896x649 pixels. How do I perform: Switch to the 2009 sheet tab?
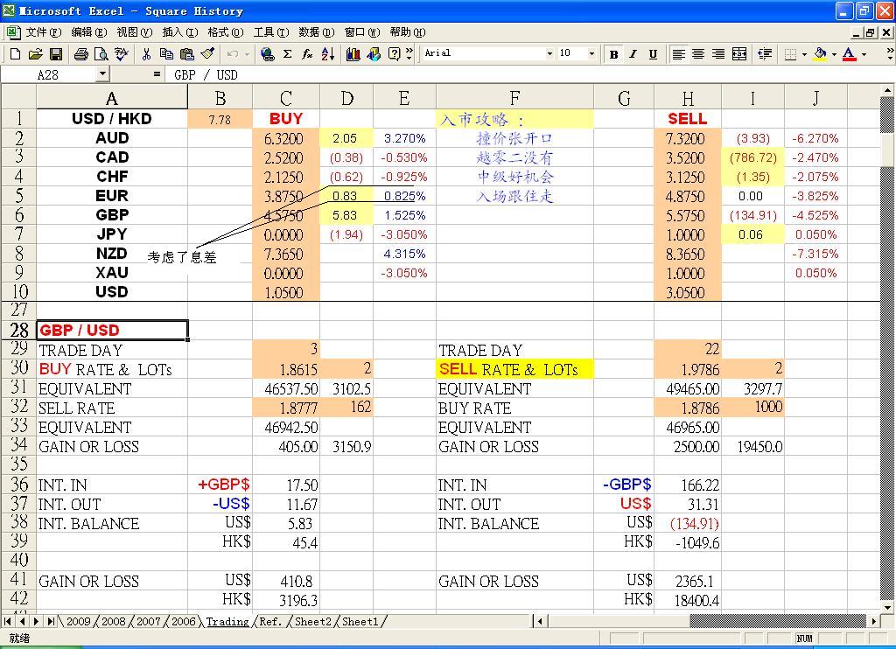tap(79, 621)
